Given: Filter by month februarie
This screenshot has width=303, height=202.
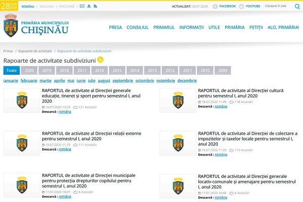Looking at the screenshot, I should click(x=29, y=81).
